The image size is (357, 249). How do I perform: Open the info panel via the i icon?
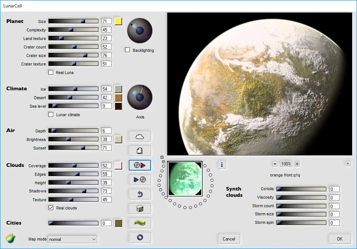coord(222,165)
